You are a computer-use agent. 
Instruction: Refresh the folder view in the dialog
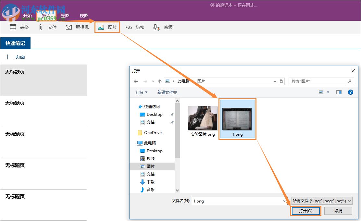point(281,81)
